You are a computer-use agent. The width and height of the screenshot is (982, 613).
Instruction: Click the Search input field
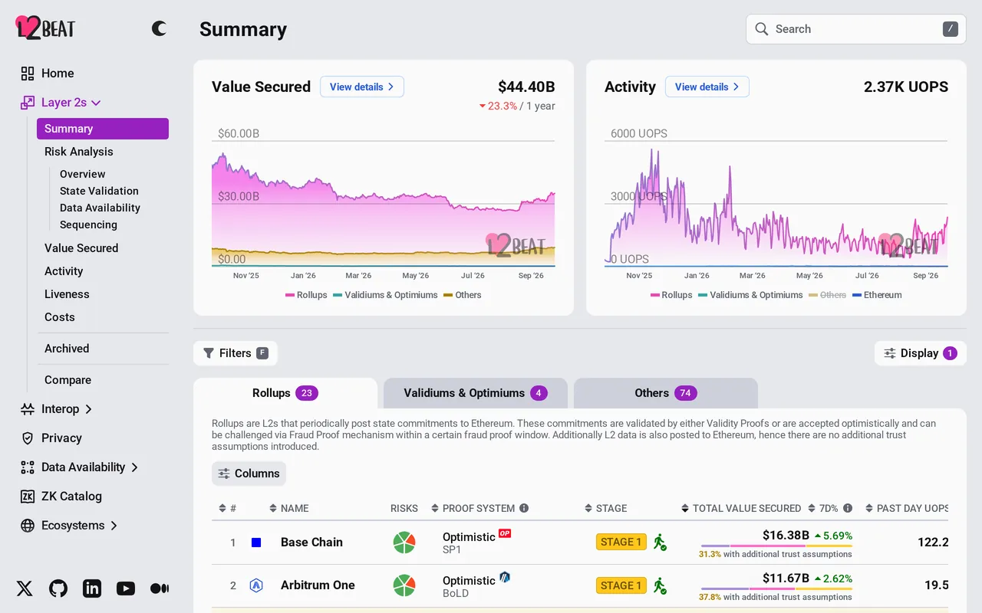coord(856,29)
